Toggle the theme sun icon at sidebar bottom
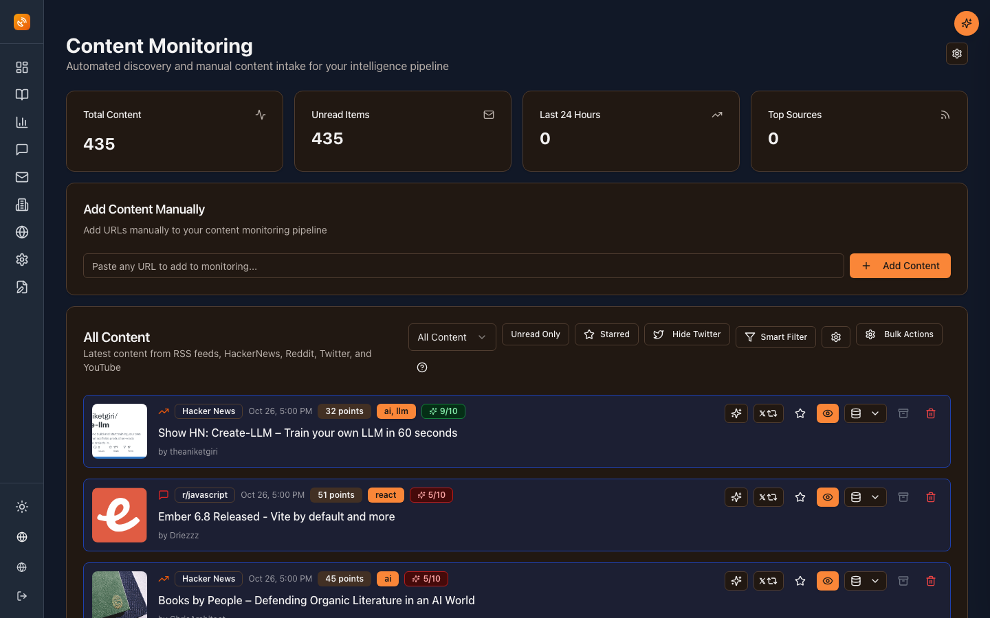Screen dimensions: 990x618 click(21, 506)
